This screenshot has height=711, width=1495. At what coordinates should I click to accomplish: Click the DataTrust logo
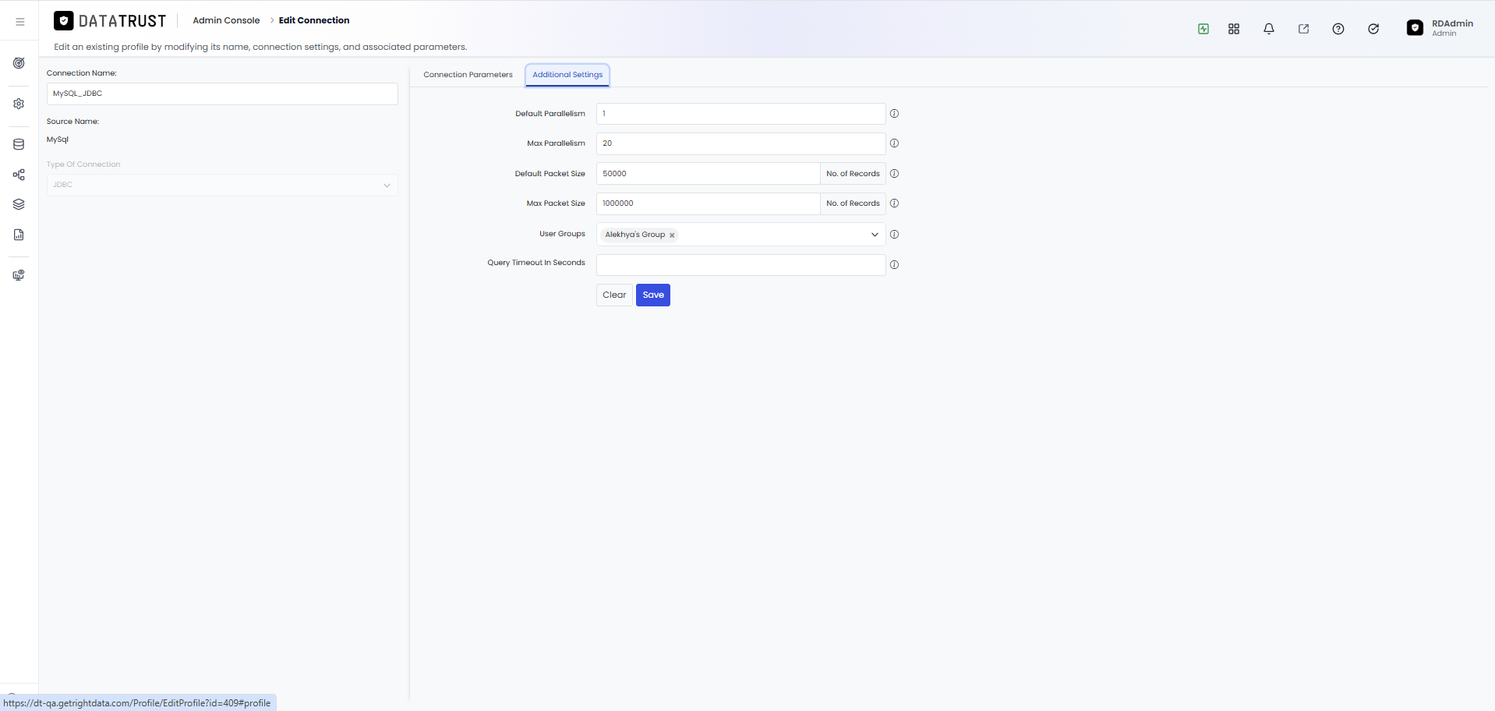110,21
